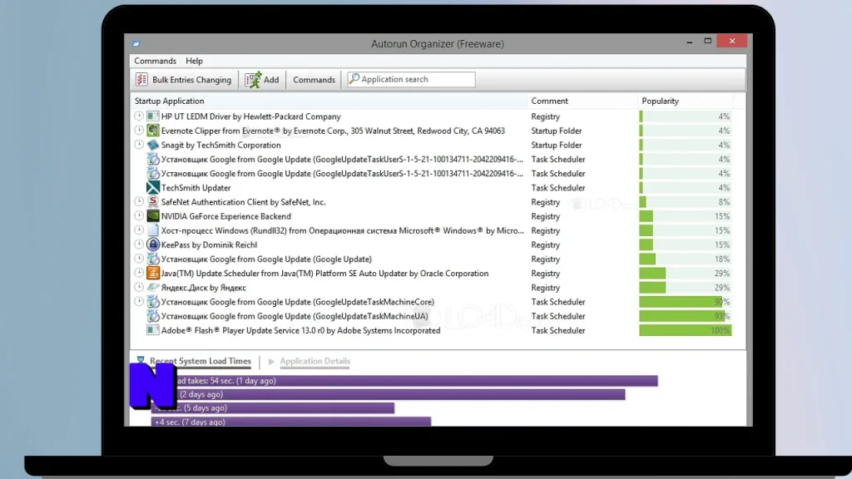This screenshot has width=852, height=479.
Task: Click the Bulk Entries Changing checklist icon
Action: (x=141, y=79)
